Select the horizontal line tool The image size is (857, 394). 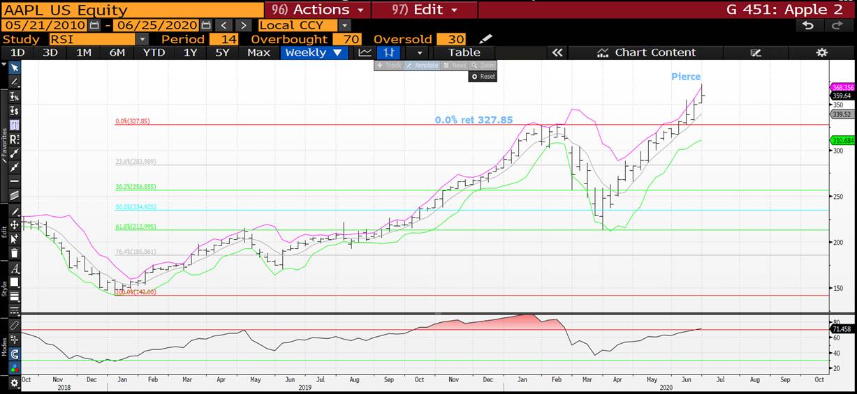pos(15,181)
